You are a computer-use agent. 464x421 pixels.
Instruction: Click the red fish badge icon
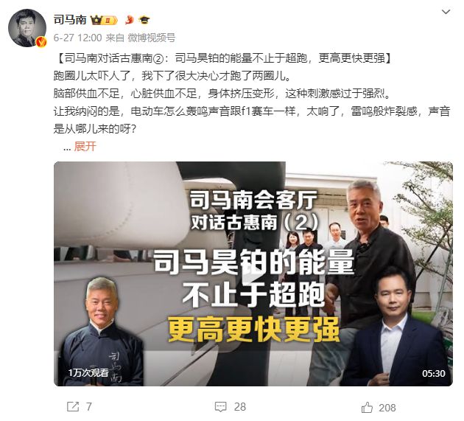coord(129,20)
